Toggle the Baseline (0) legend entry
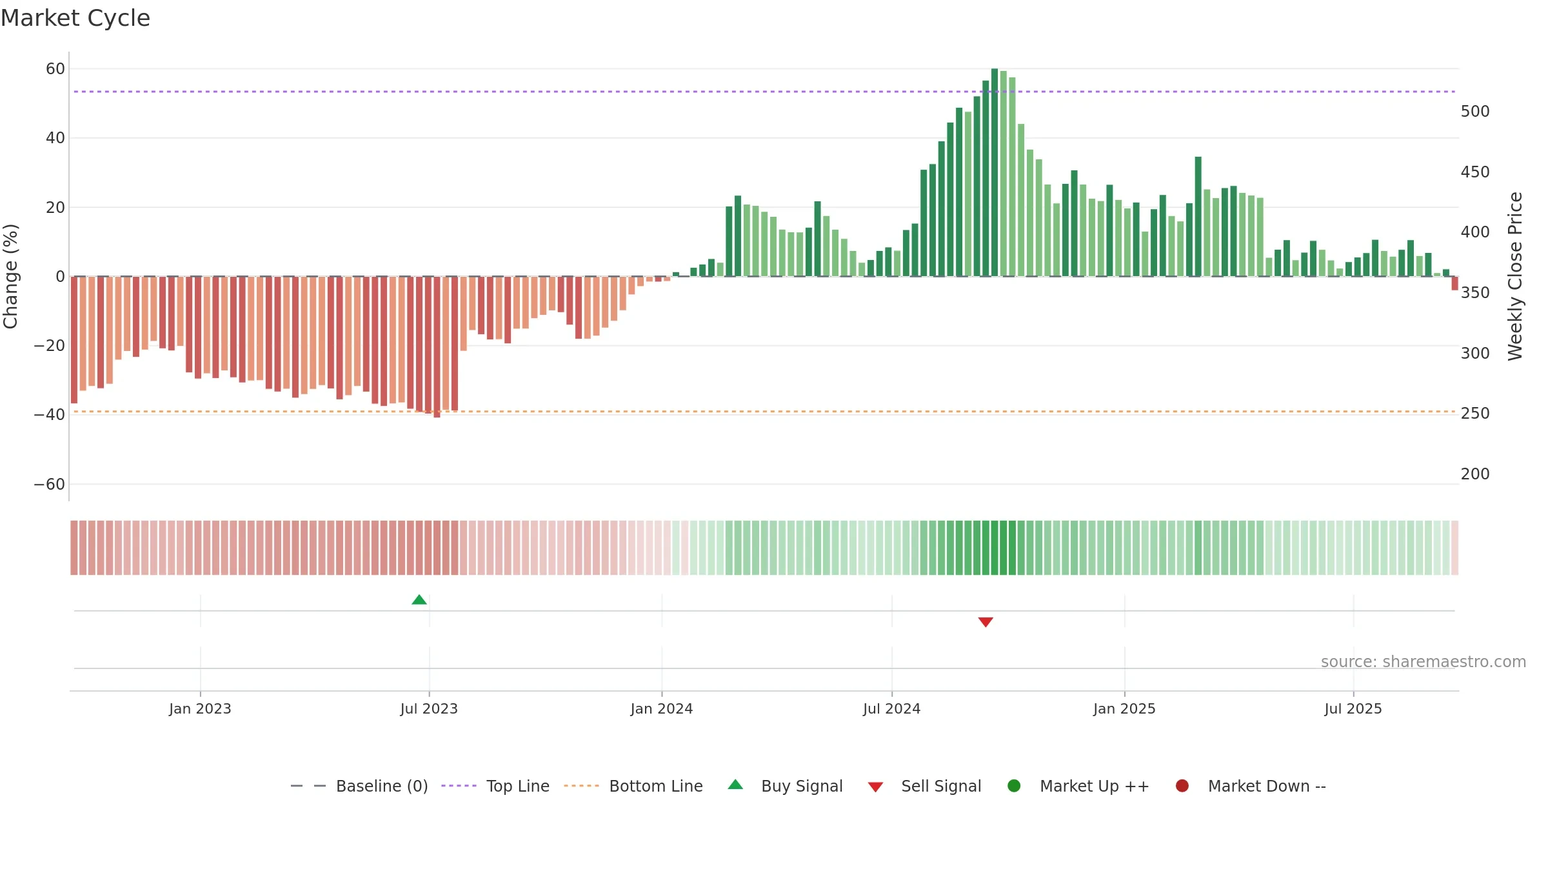 pos(359,786)
